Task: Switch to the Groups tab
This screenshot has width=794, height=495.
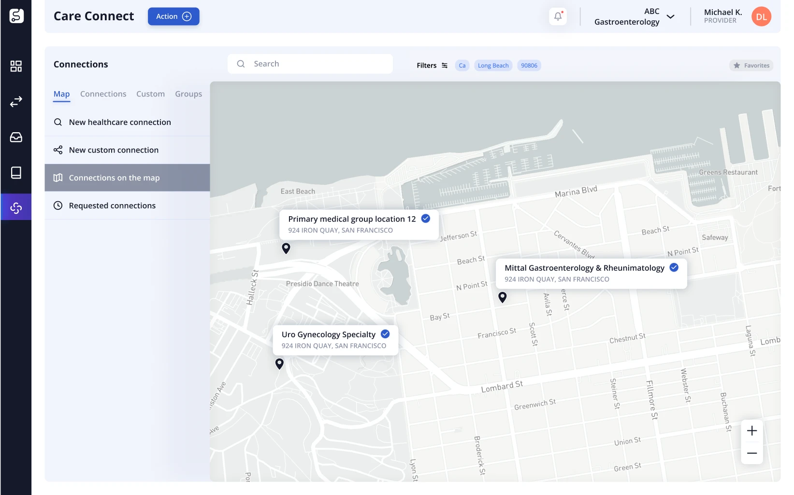Action: [x=188, y=94]
